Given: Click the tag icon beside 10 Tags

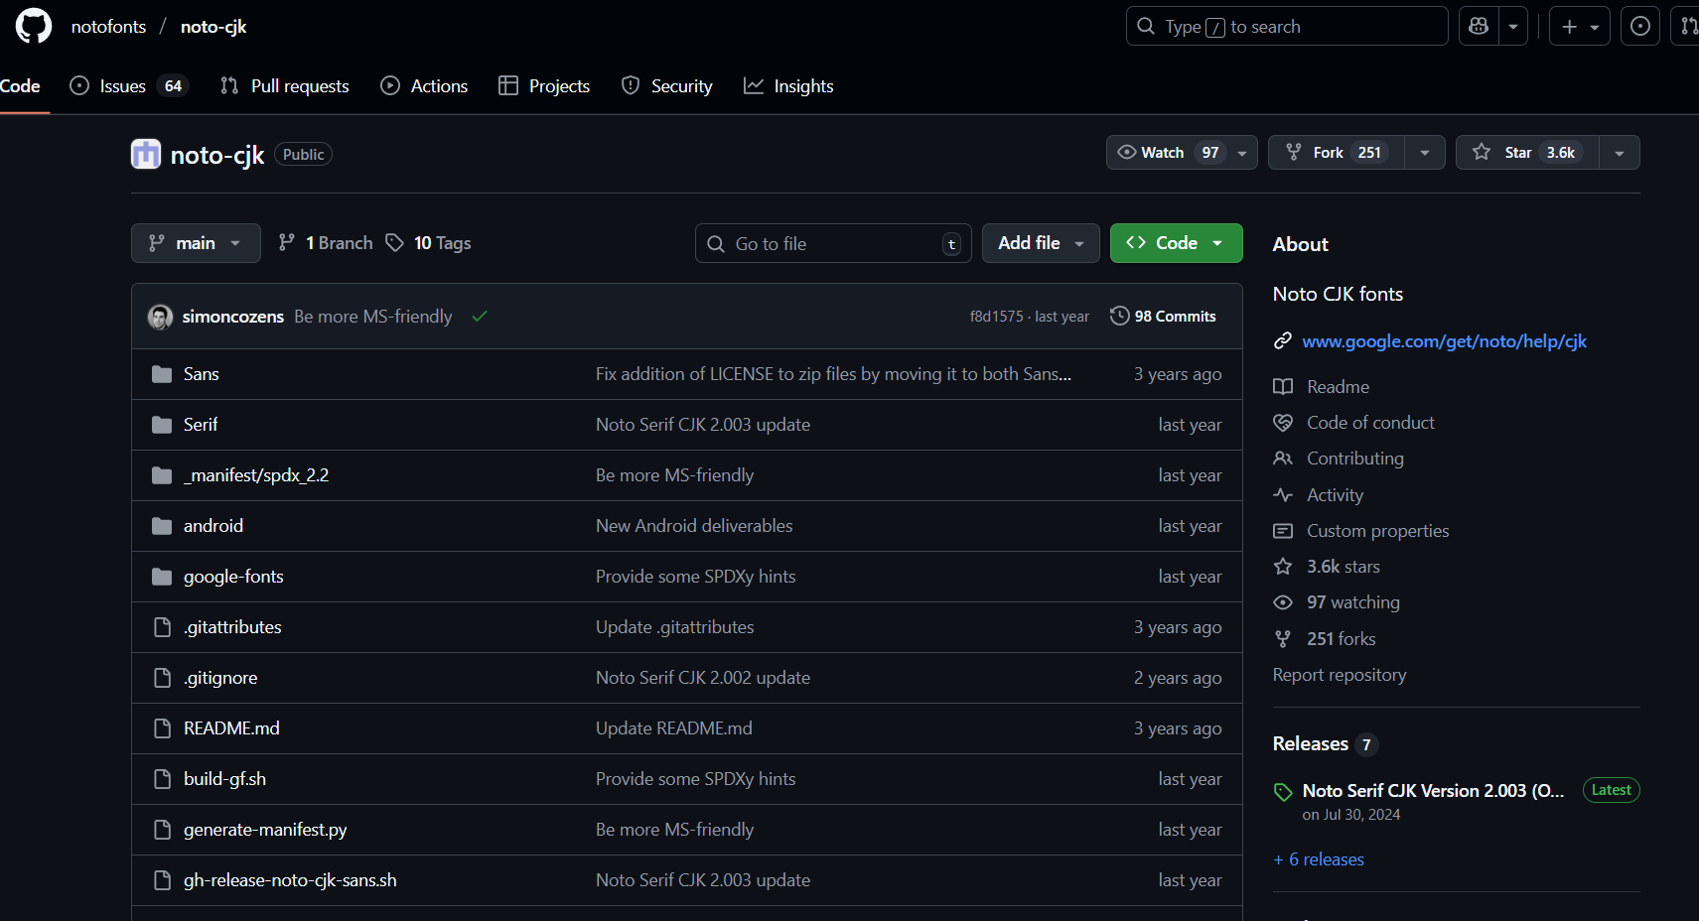Looking at the screenshot, I should coord(394,243).
